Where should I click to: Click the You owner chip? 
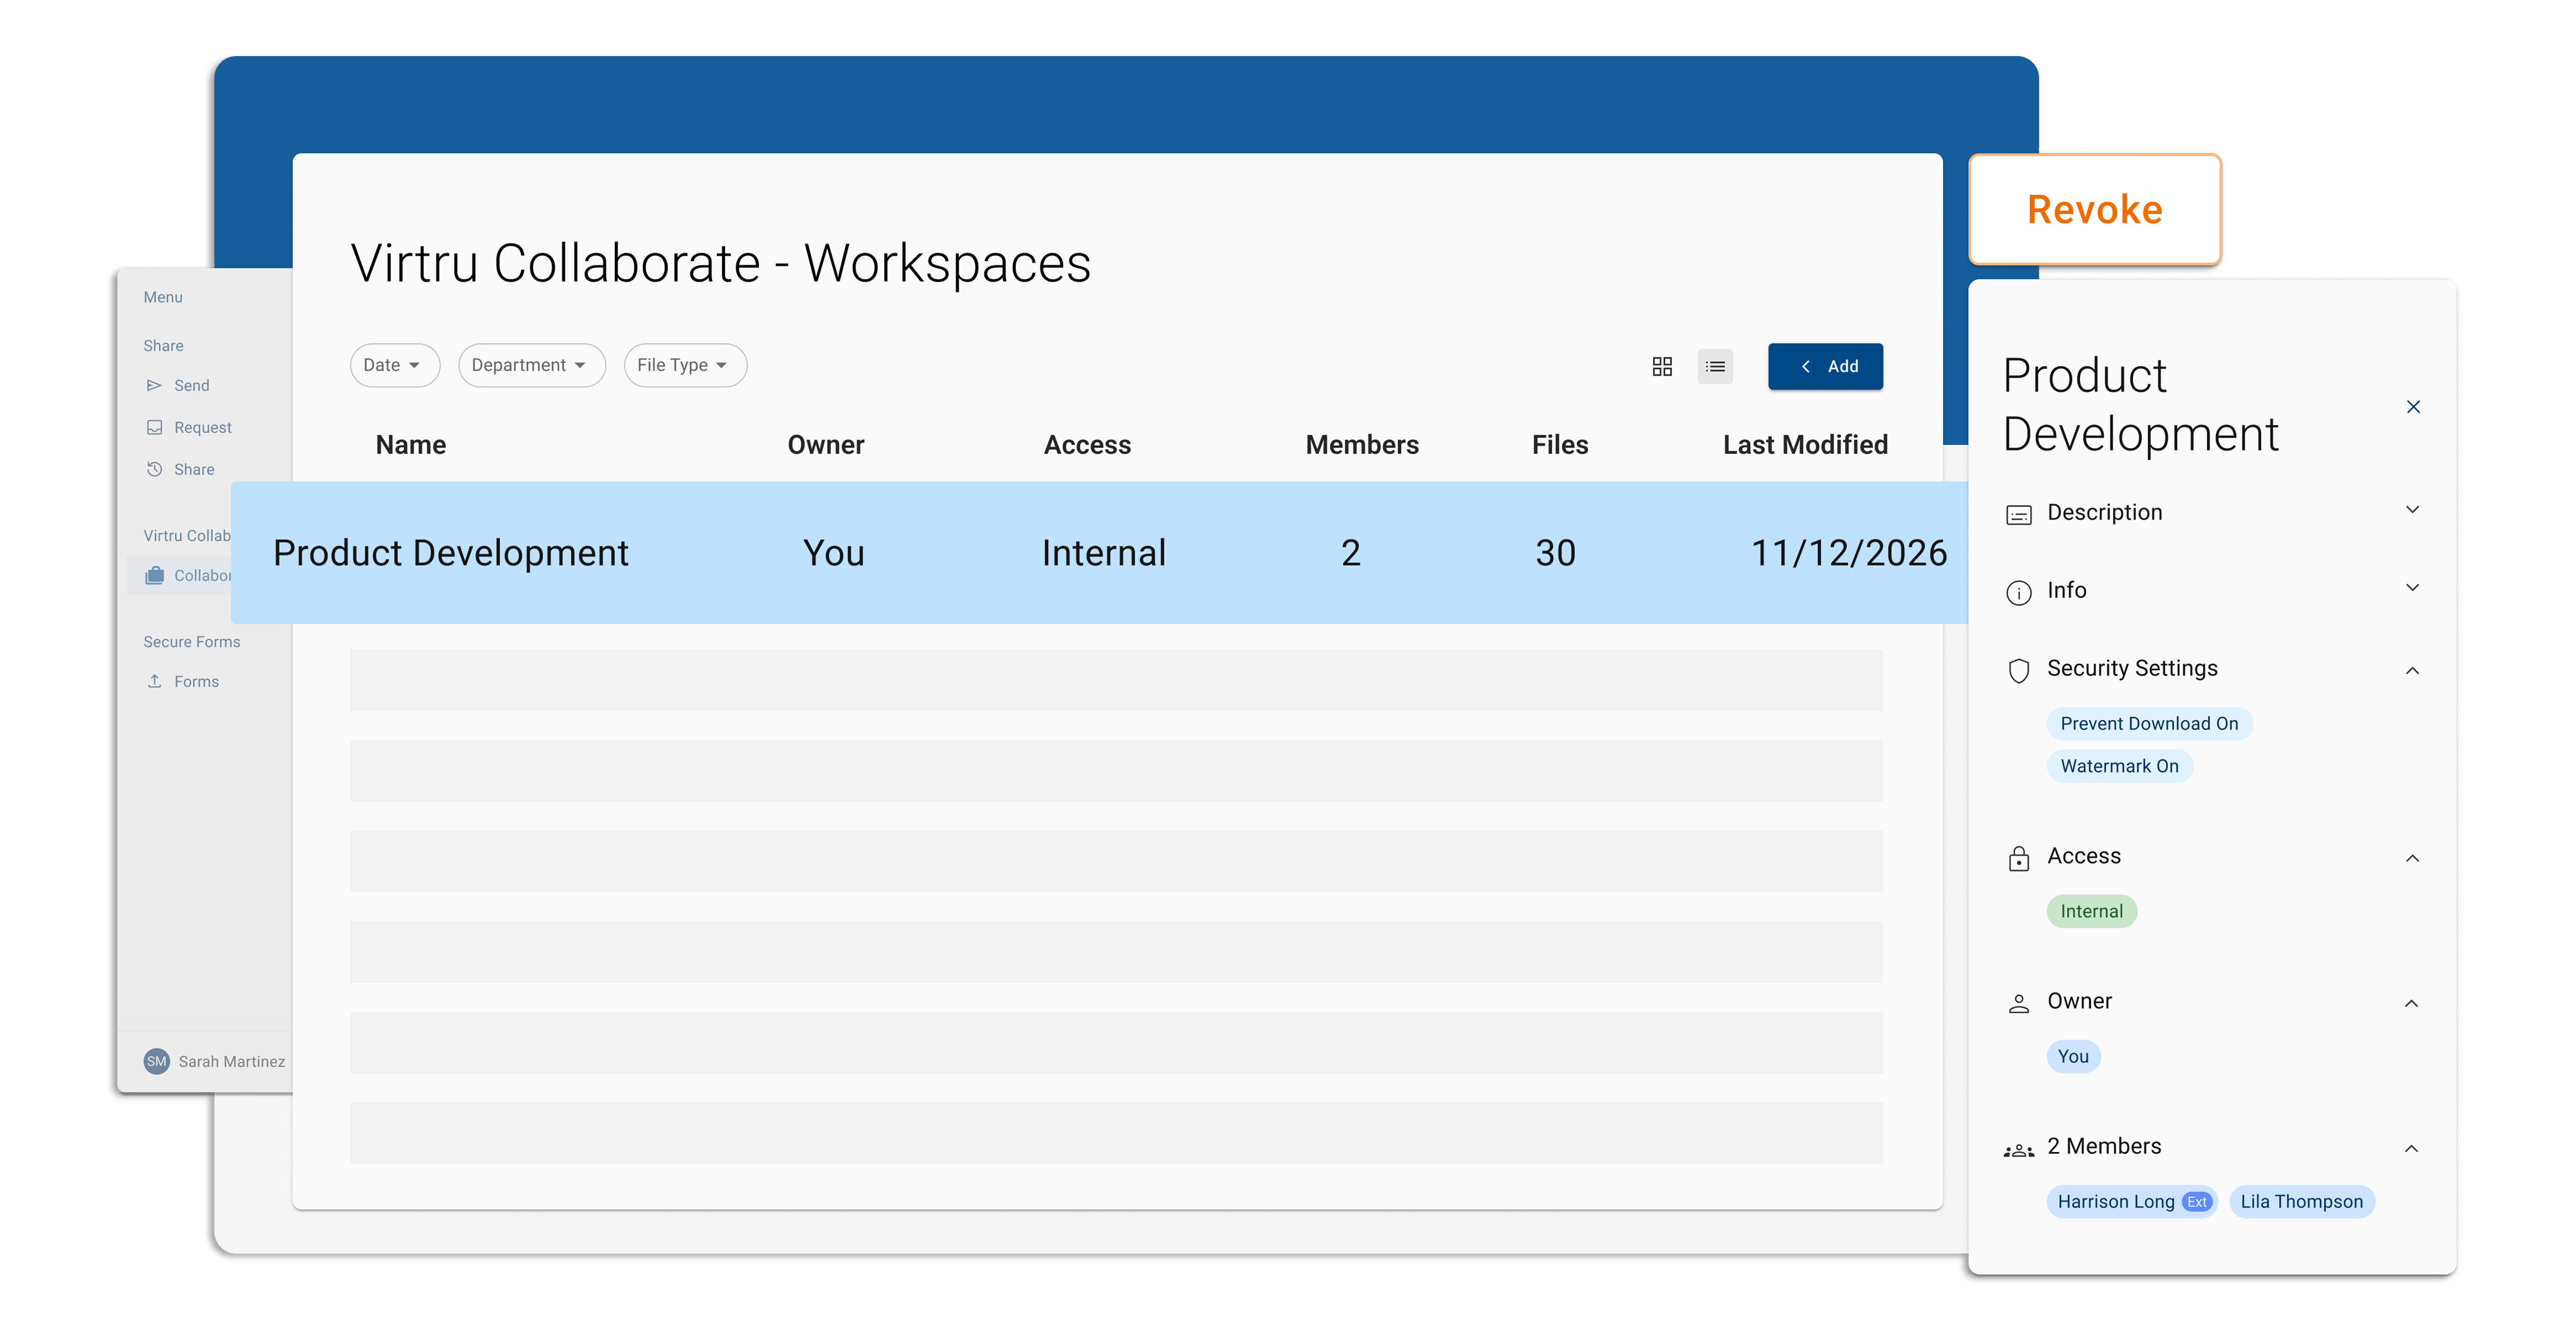tap(2073, 1056)
